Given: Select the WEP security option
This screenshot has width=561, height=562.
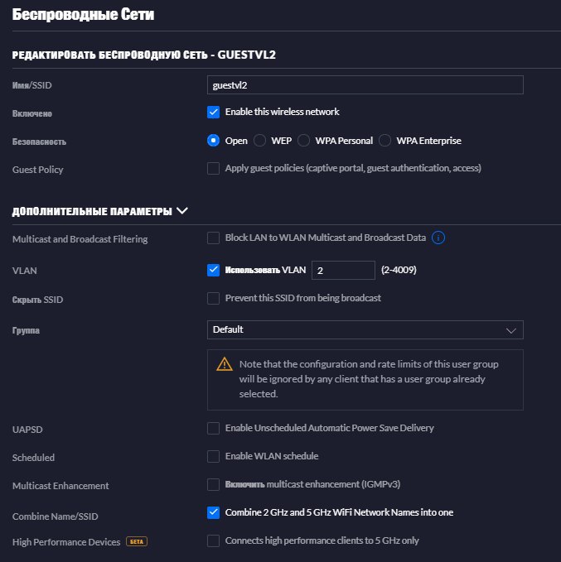Looking at the screenshot, I should coord(259,141).
